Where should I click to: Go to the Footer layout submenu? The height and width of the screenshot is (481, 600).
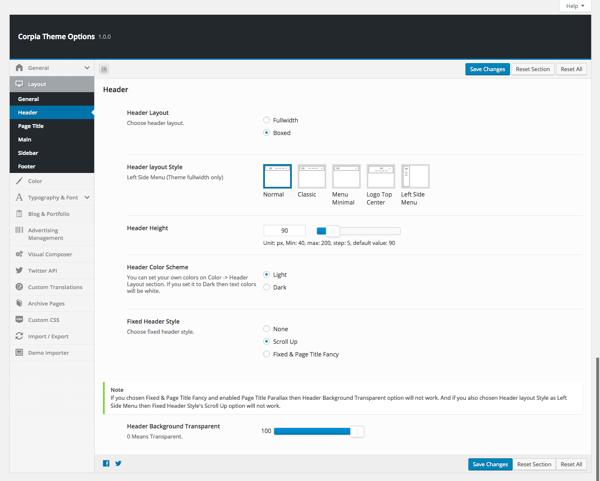(x=26, y=166)
